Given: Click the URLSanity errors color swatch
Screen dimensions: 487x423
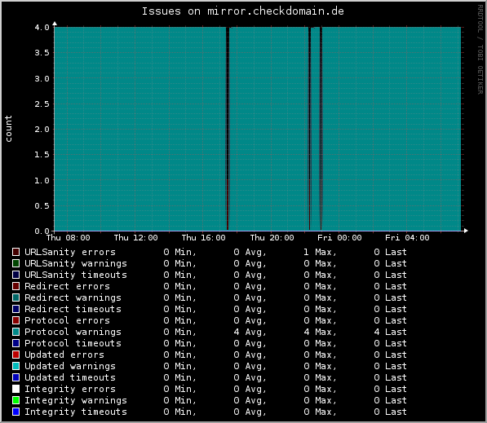Looking at the screenshot, I should point(15,252).
